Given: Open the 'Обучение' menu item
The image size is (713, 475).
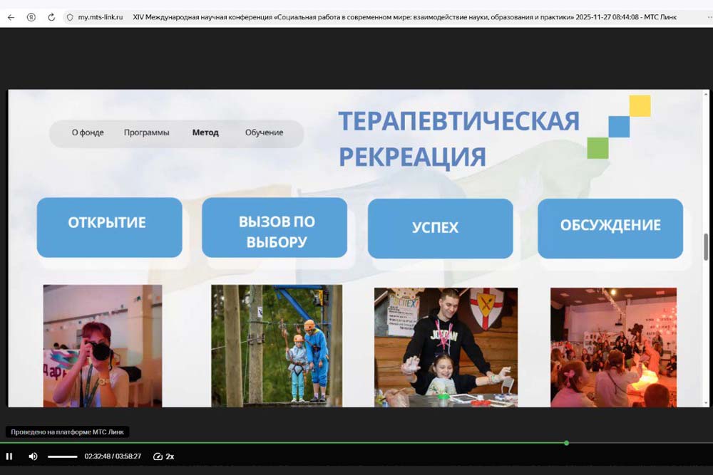Looking at the screenshot, I should coord(264,132).
